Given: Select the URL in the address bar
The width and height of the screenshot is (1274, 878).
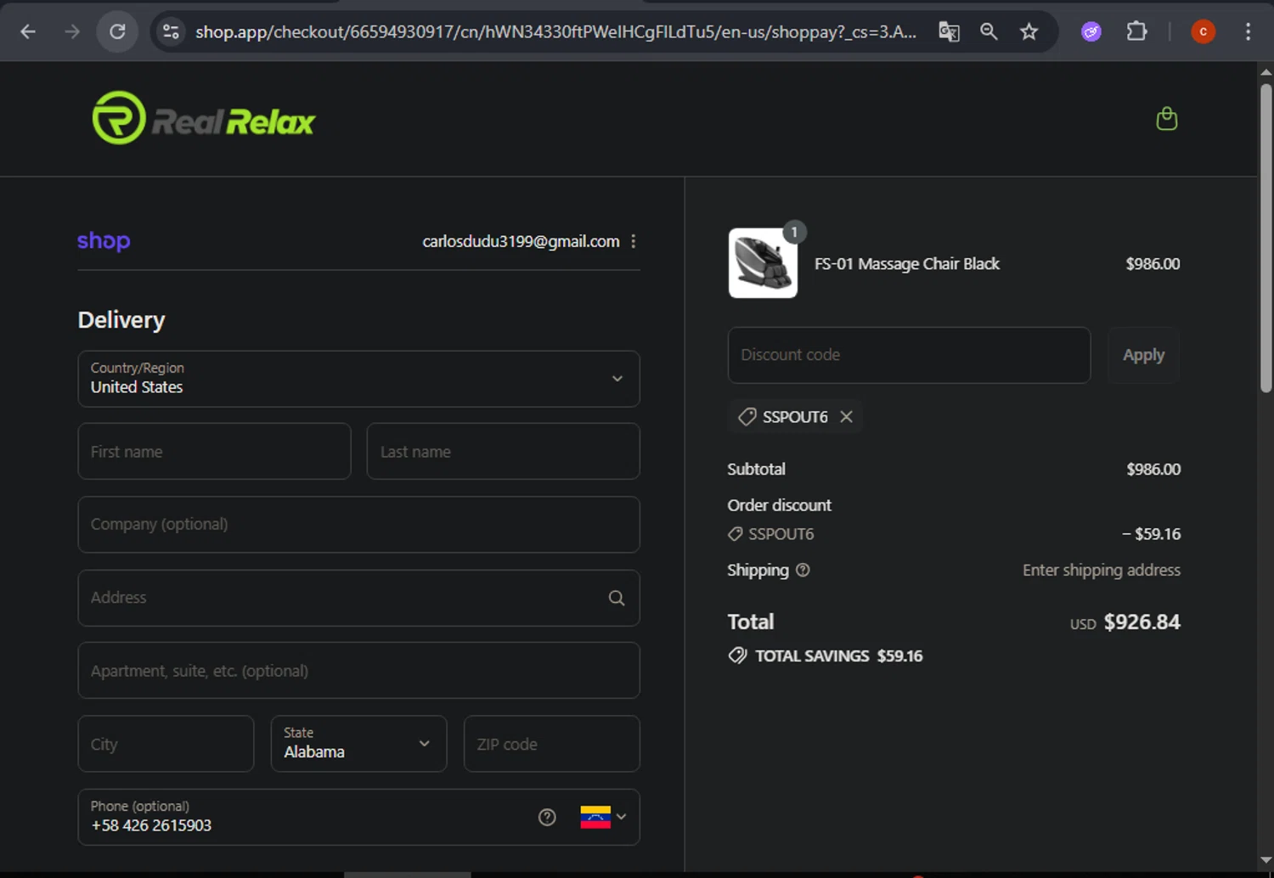Looking at the screenshot, I should coord(555,32).
